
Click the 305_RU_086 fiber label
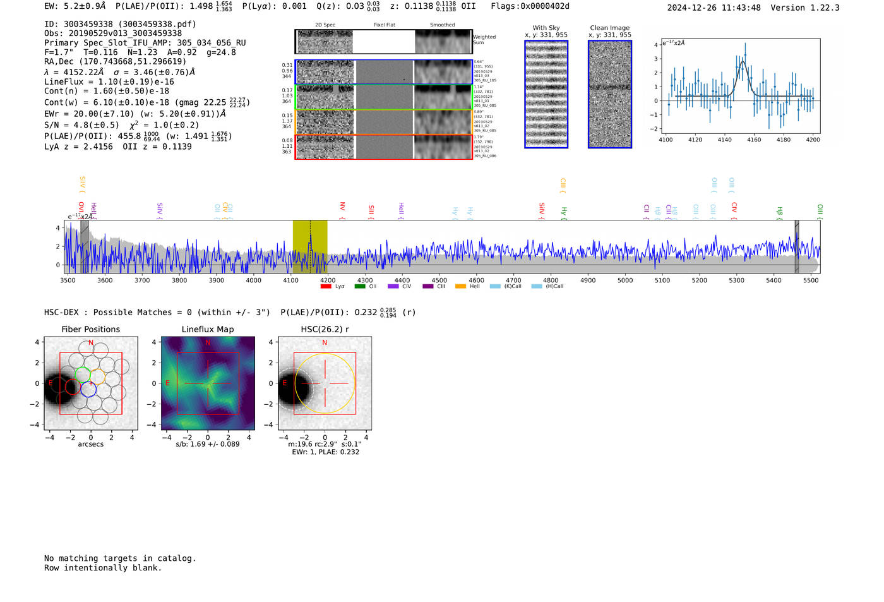pyautogui.click(x=485, y=155)
